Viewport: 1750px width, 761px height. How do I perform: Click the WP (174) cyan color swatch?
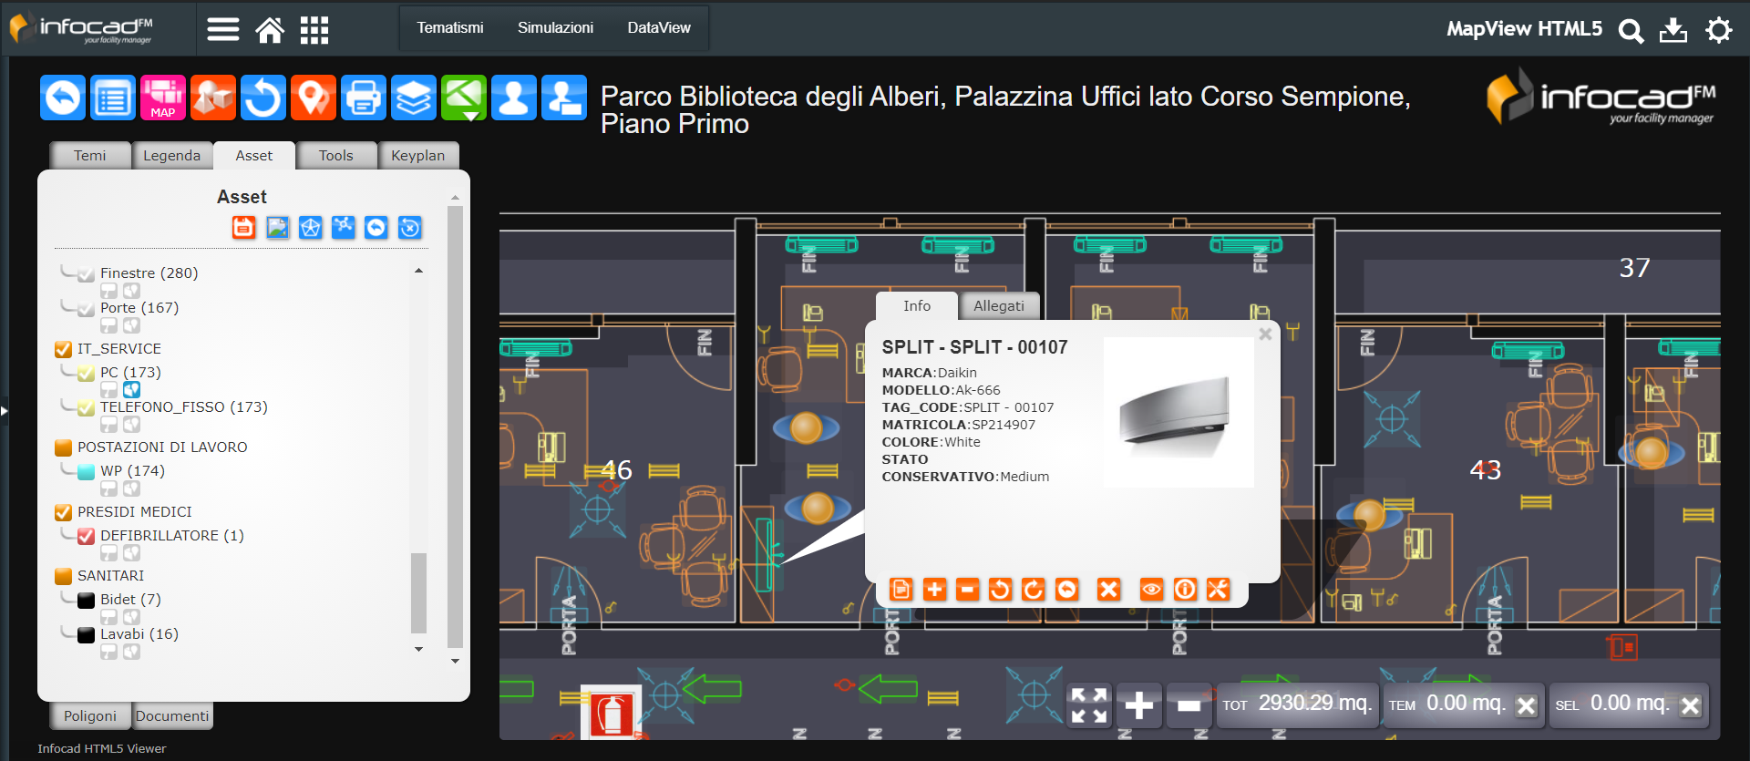[86, 471]
